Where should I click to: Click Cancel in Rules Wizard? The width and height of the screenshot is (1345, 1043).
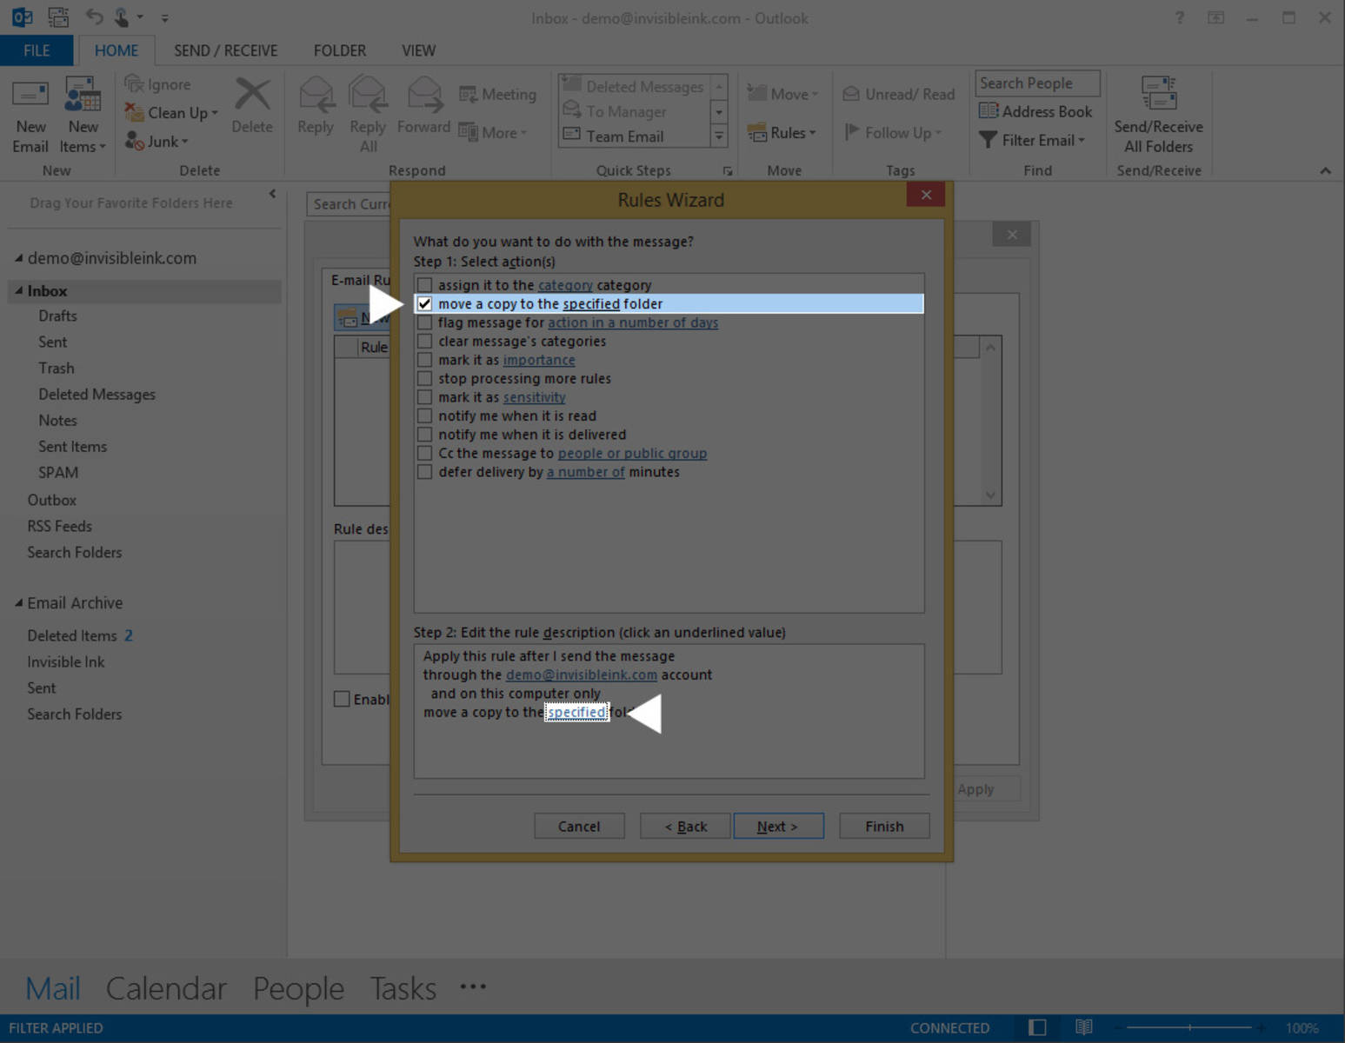[x=579, y=826]
